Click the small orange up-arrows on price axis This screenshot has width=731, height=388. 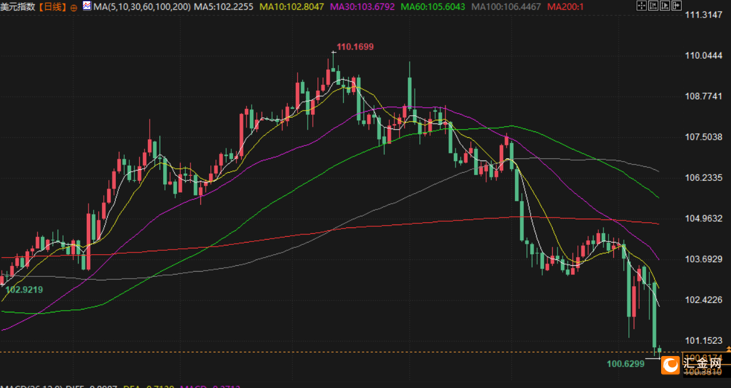pos(728,348)
